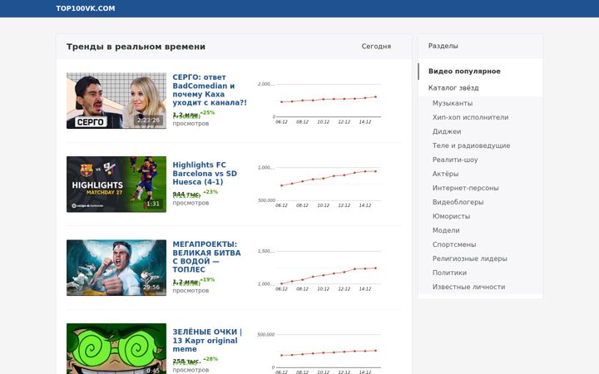Viewport: 599px width, 374px height.
Task: Click the Barcelona highlights views trend chart
Action: pos(319,186)
